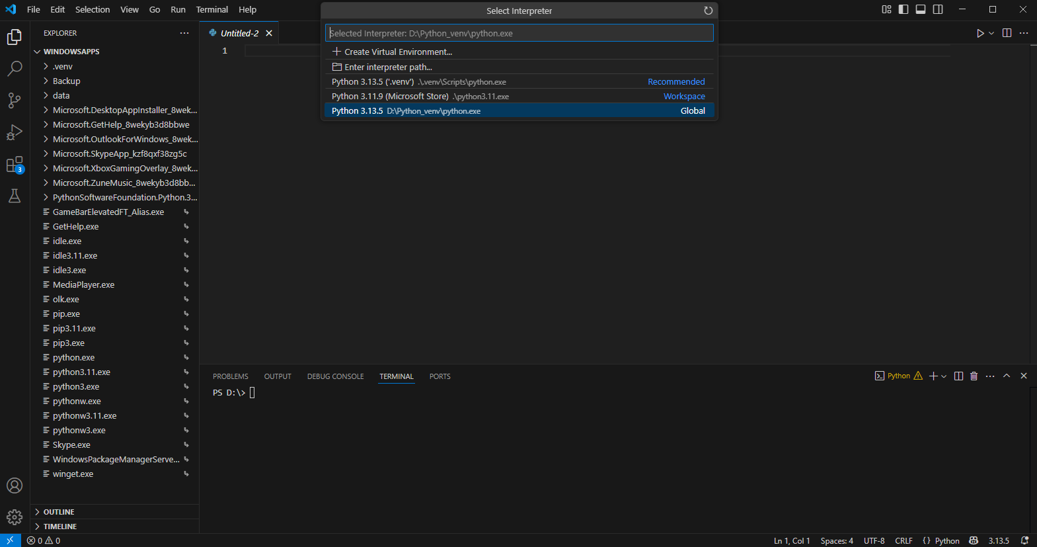The image size is (1037, 547).
Task: Open the Selection menu
Action: point(93,9)
